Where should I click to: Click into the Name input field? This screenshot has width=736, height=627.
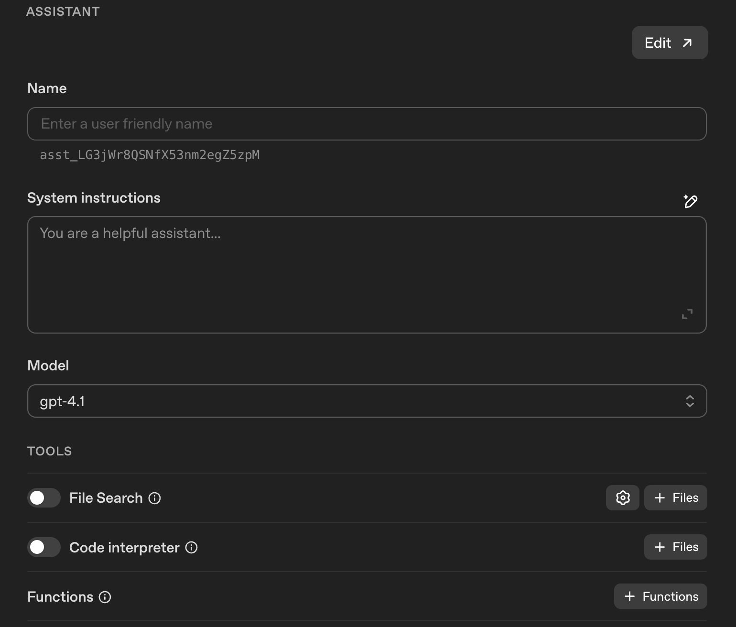click(x=367, y=124)
